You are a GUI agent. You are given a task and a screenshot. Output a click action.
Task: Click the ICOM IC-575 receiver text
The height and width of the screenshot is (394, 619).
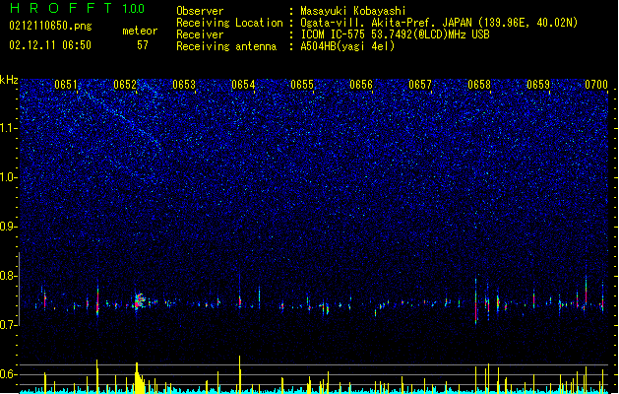click(395, 34)
